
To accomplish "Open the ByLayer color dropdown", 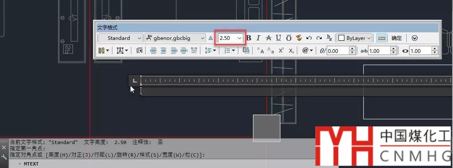I will pyautogui.click(x=354, y=38).
